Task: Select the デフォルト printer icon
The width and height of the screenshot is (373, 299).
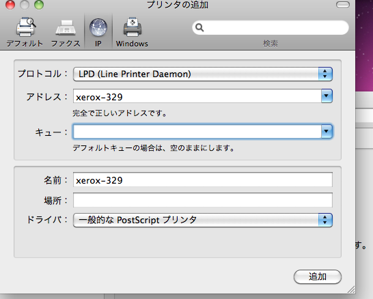Action: click(26, 27)
